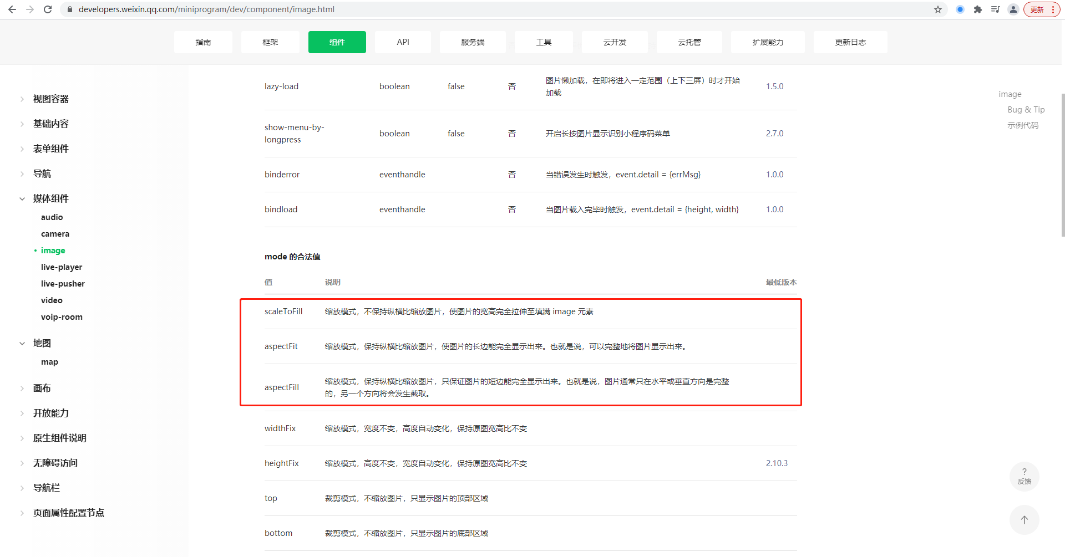Click the mode 的合法值 heading

(x=292, y=257)
